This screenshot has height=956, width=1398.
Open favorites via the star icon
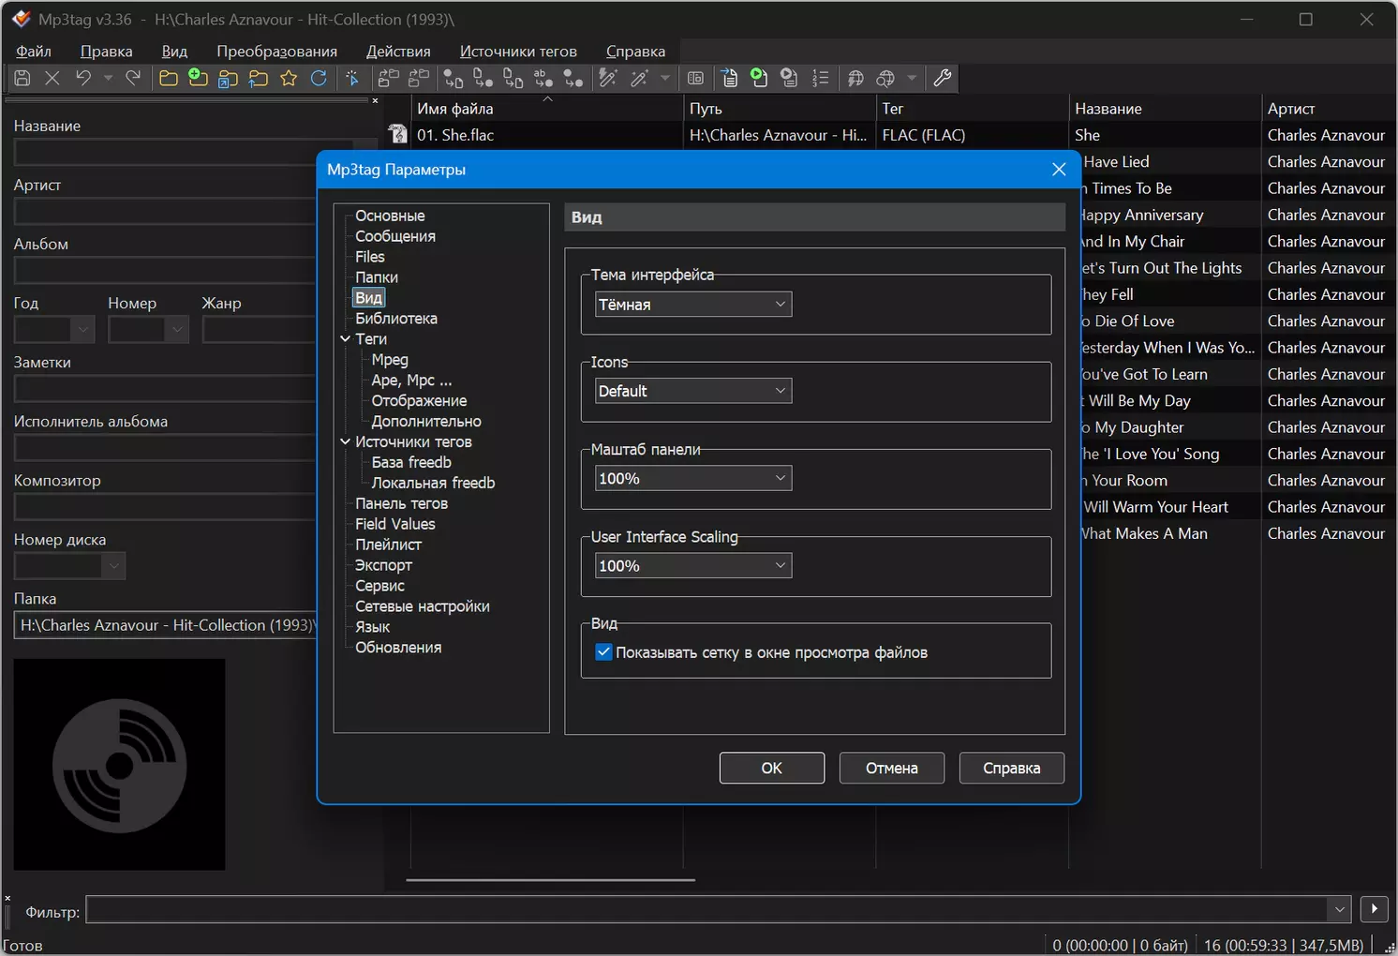pyautogui.click(x=289, y=79)
